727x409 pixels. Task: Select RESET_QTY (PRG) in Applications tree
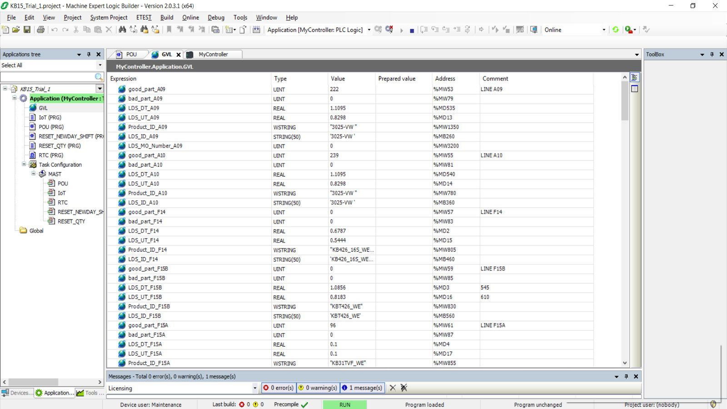coord(60,146)
